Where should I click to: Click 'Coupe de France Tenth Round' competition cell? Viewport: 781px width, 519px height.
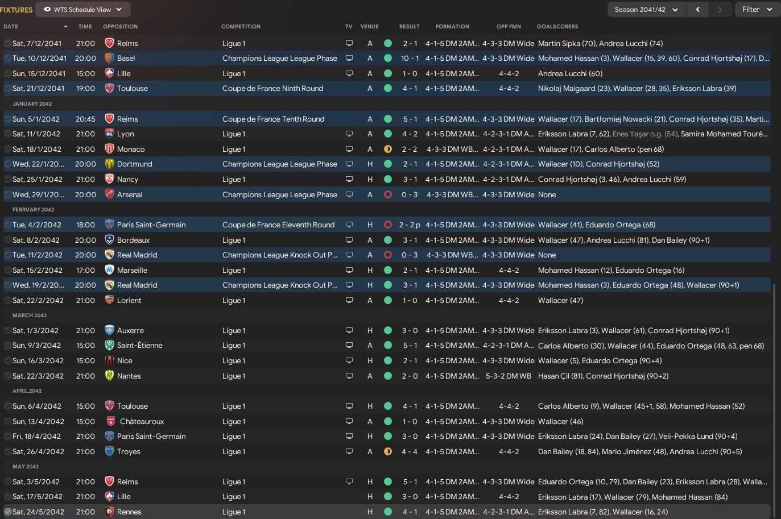(x=274, y=119)
